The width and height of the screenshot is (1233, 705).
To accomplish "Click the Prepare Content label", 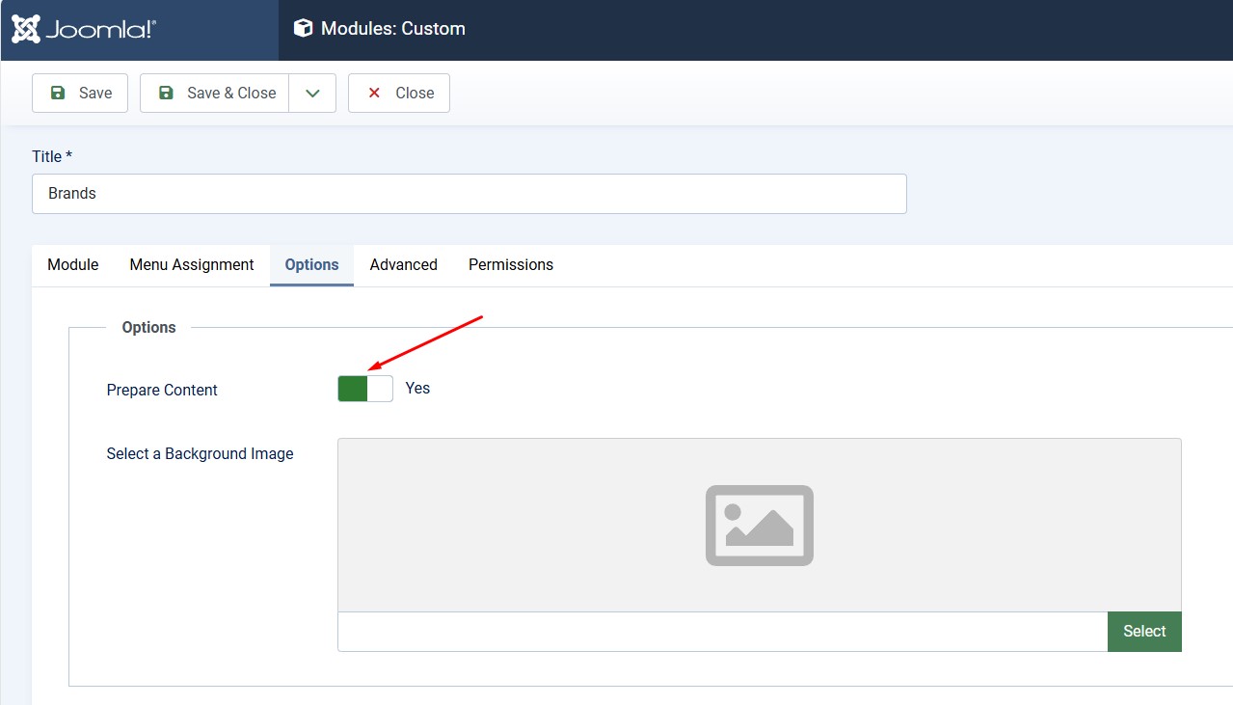I will click(x=162, y=390).
